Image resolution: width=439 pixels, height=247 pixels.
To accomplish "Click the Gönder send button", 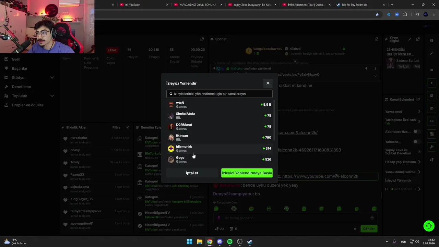I will tap(369, 228).
